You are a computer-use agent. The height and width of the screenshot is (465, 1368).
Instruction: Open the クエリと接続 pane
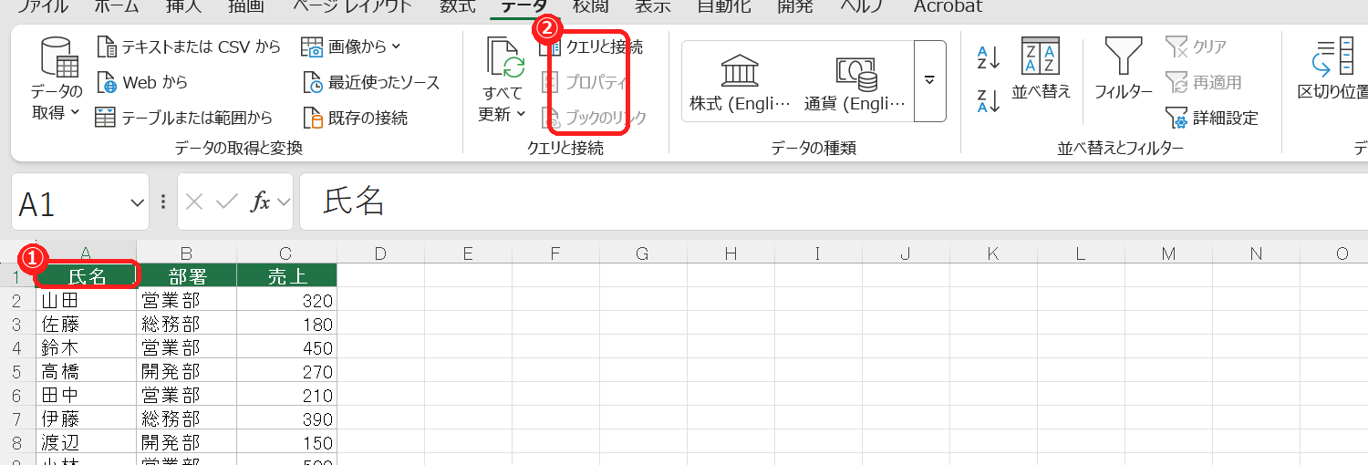coord(593,46)
